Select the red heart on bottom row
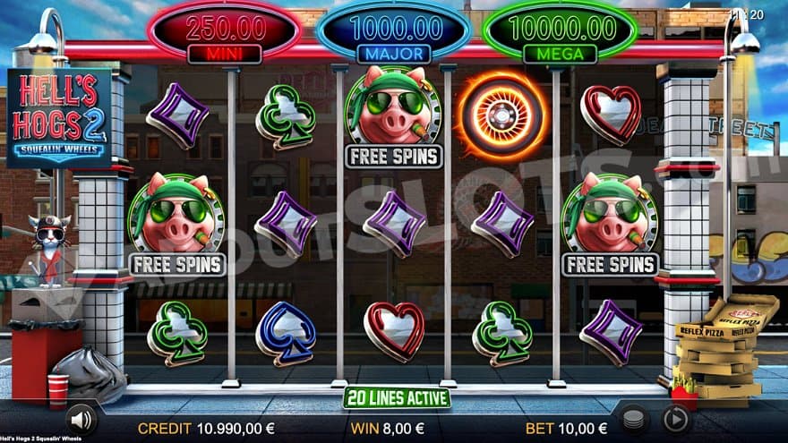The width and height of the screenshot is (788, 443). coord(394,331)
